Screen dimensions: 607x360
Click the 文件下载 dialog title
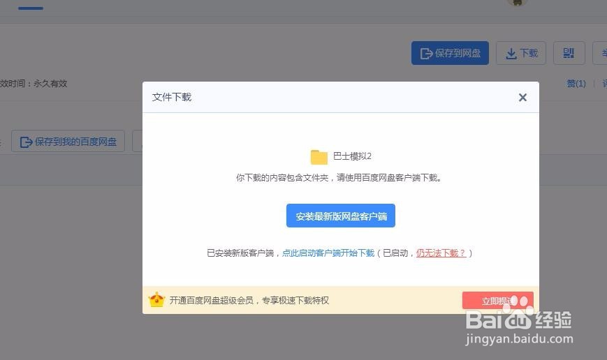coord(172,97)
